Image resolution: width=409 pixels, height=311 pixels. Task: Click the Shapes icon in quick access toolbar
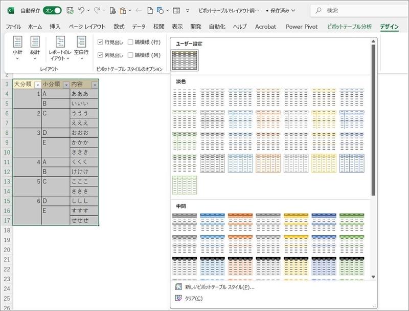coord(160,10)
